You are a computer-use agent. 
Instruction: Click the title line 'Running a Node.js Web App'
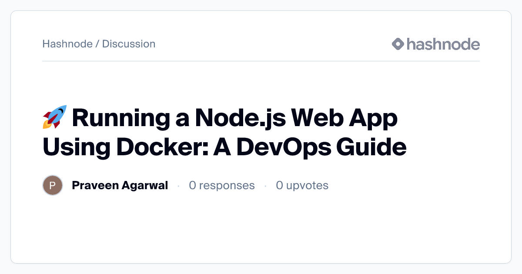(x=235, y=118)
